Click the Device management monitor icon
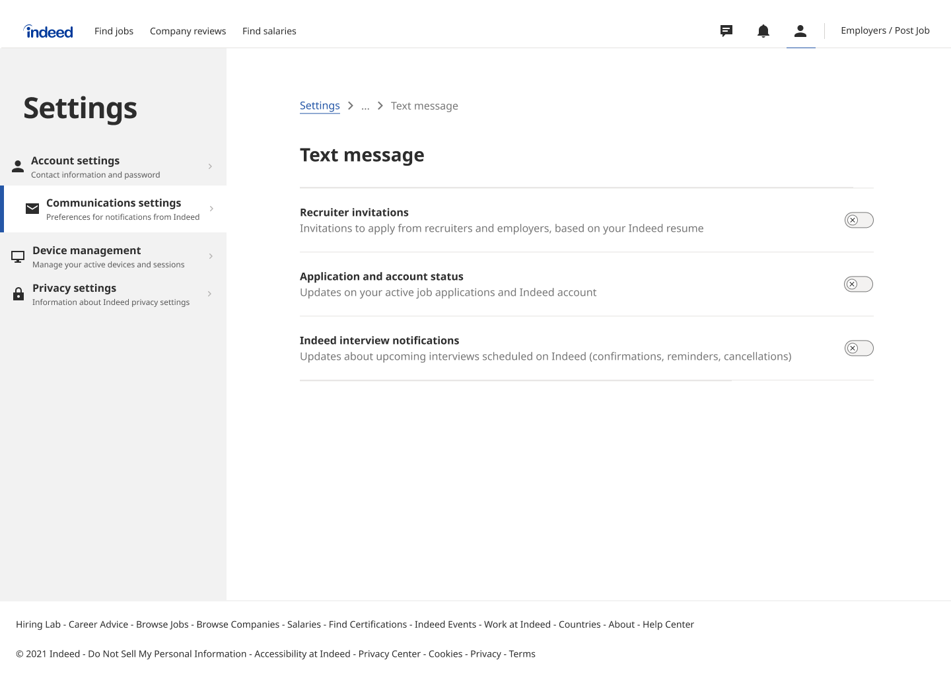 click(x=18, y=256)
